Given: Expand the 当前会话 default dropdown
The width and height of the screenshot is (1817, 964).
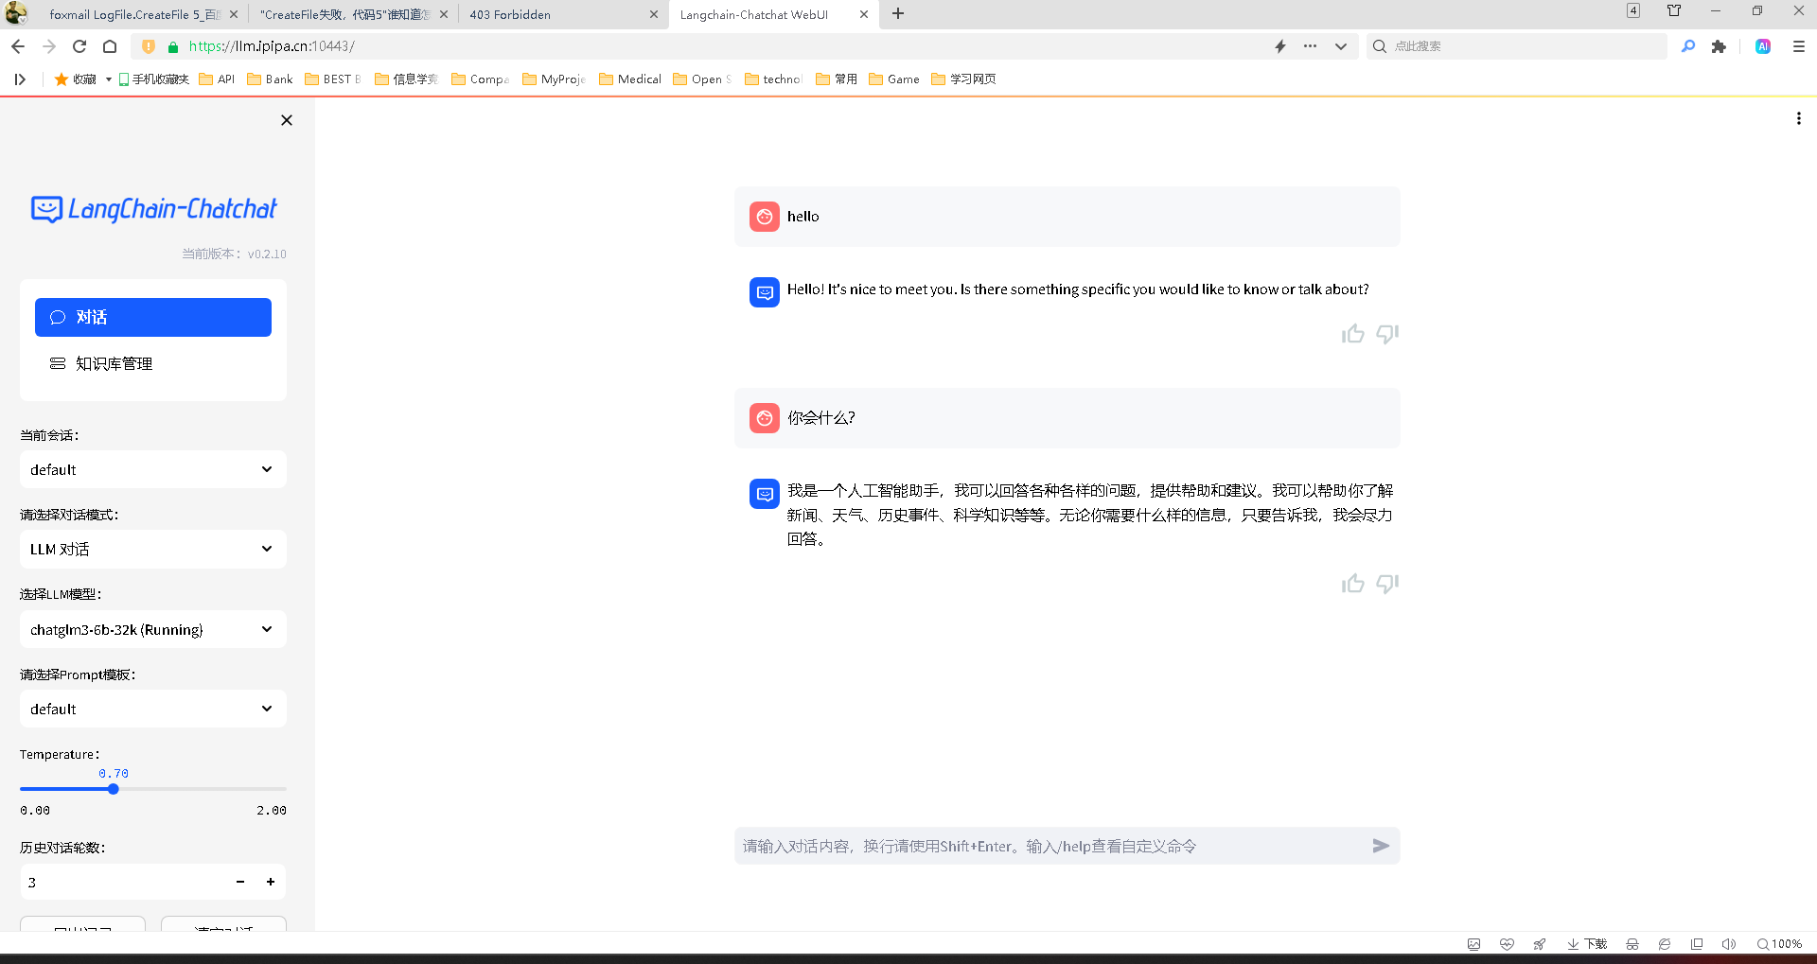Looking at the screenshot, I should click(153, 469).
